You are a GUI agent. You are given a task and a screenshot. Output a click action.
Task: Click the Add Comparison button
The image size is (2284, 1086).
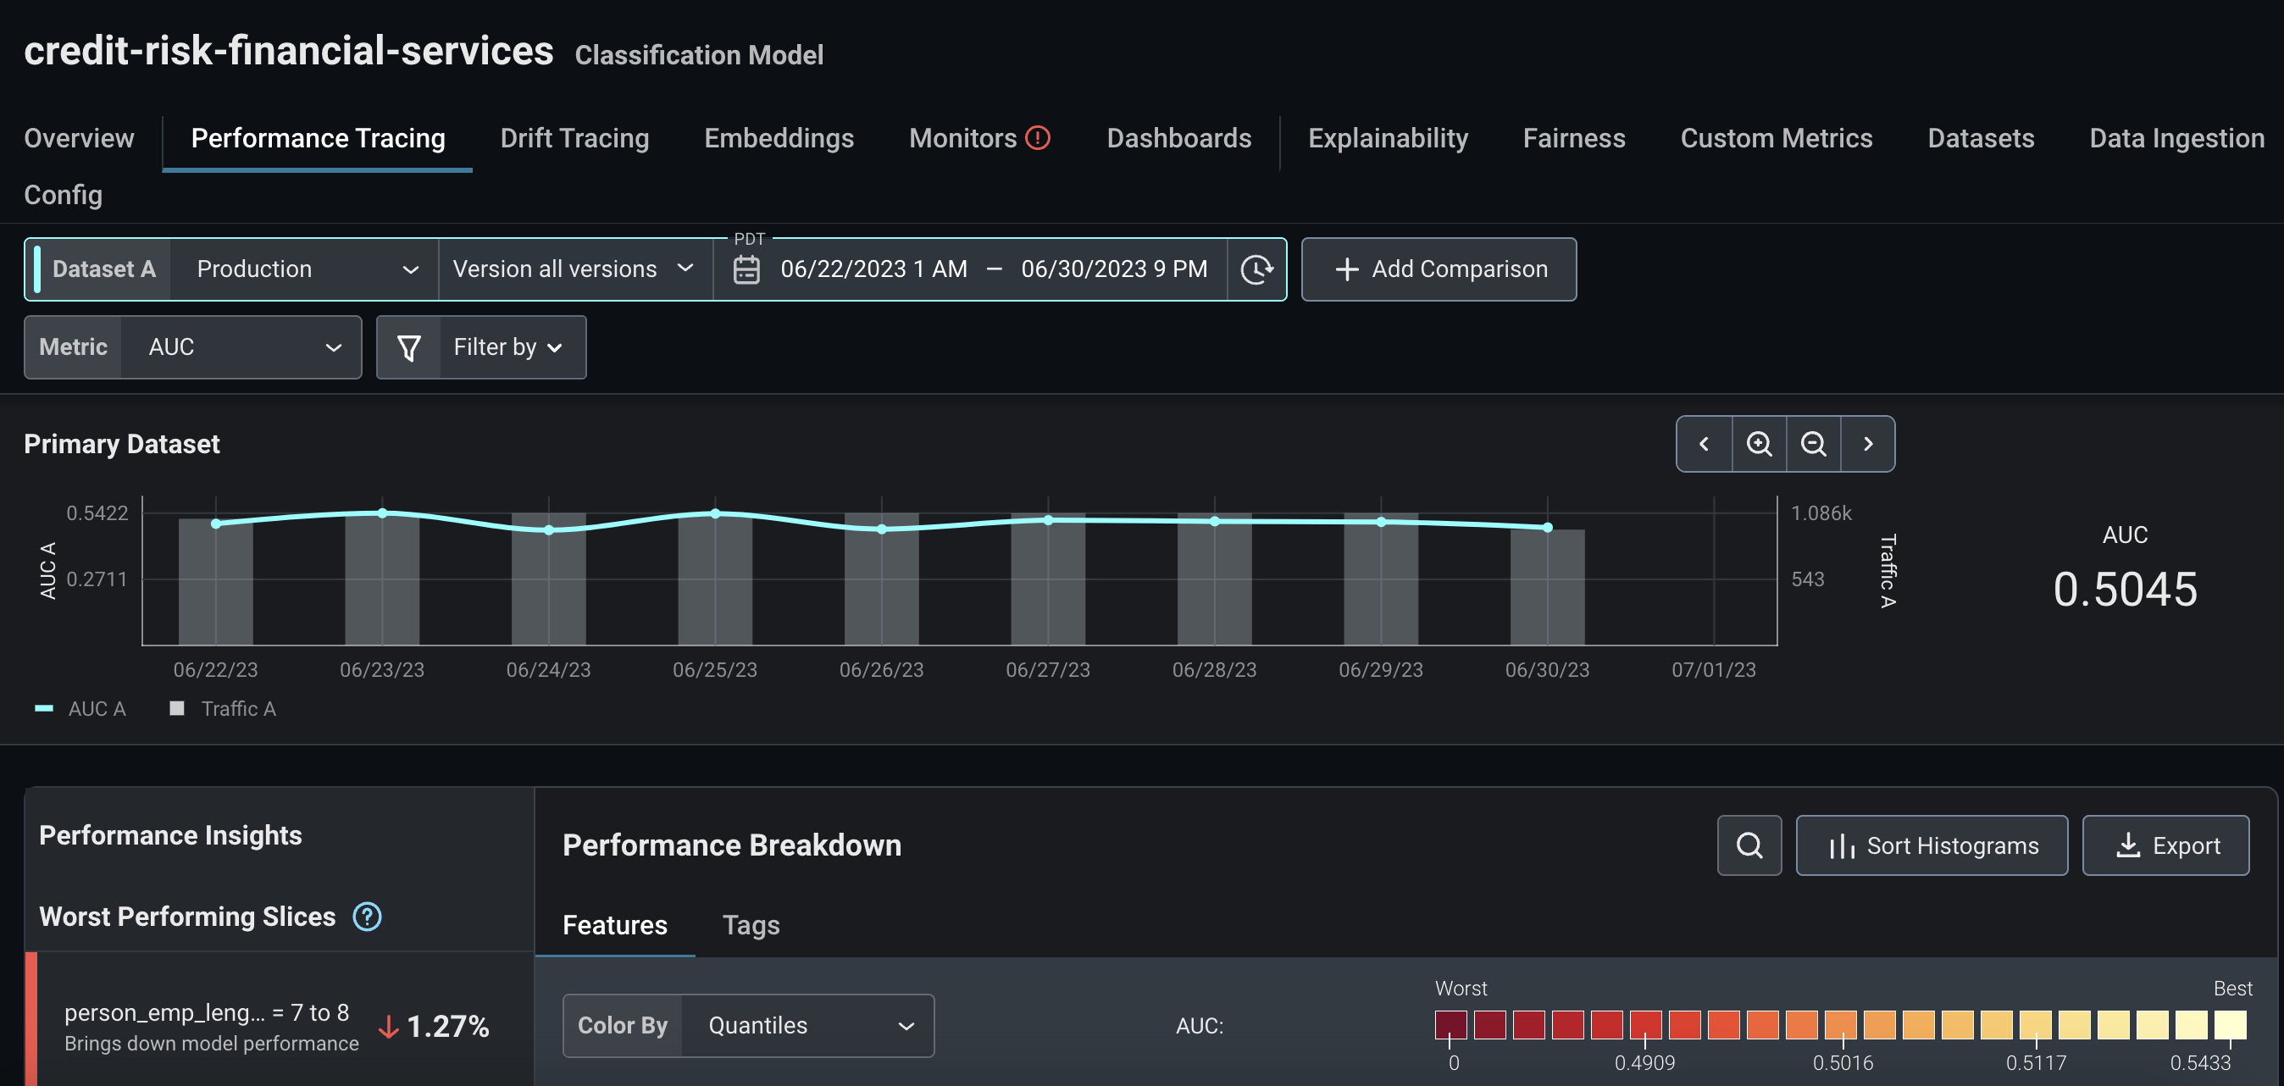1439,269
